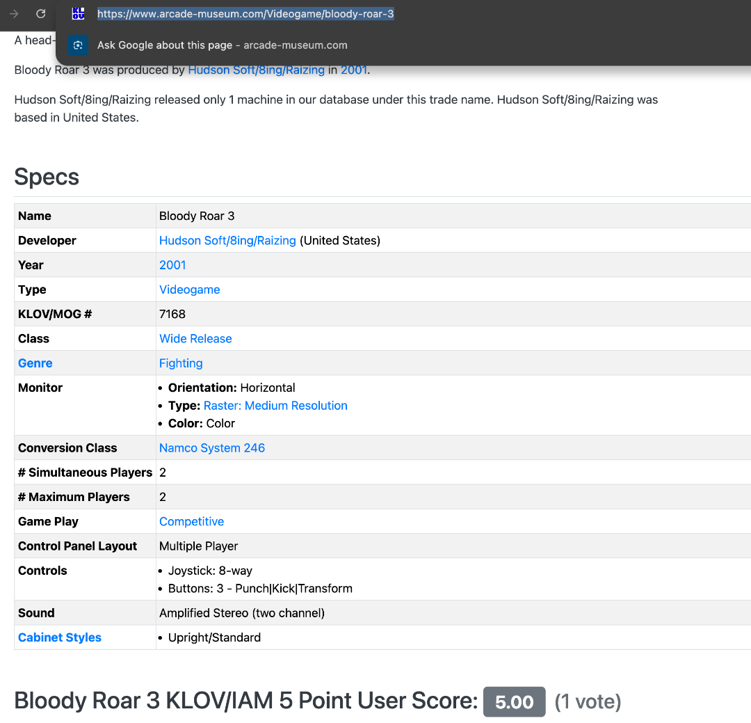This screenshot has height=723, width=751.
Task: Click the KLOV/MOG number 7168
Action: click(172, 314)
